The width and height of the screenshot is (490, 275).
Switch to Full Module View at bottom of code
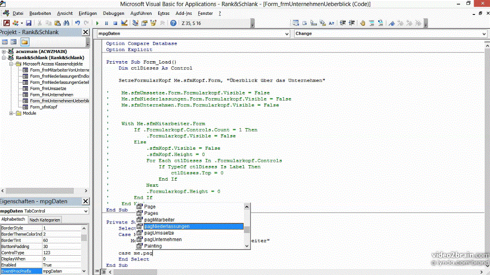coord(103,272)
